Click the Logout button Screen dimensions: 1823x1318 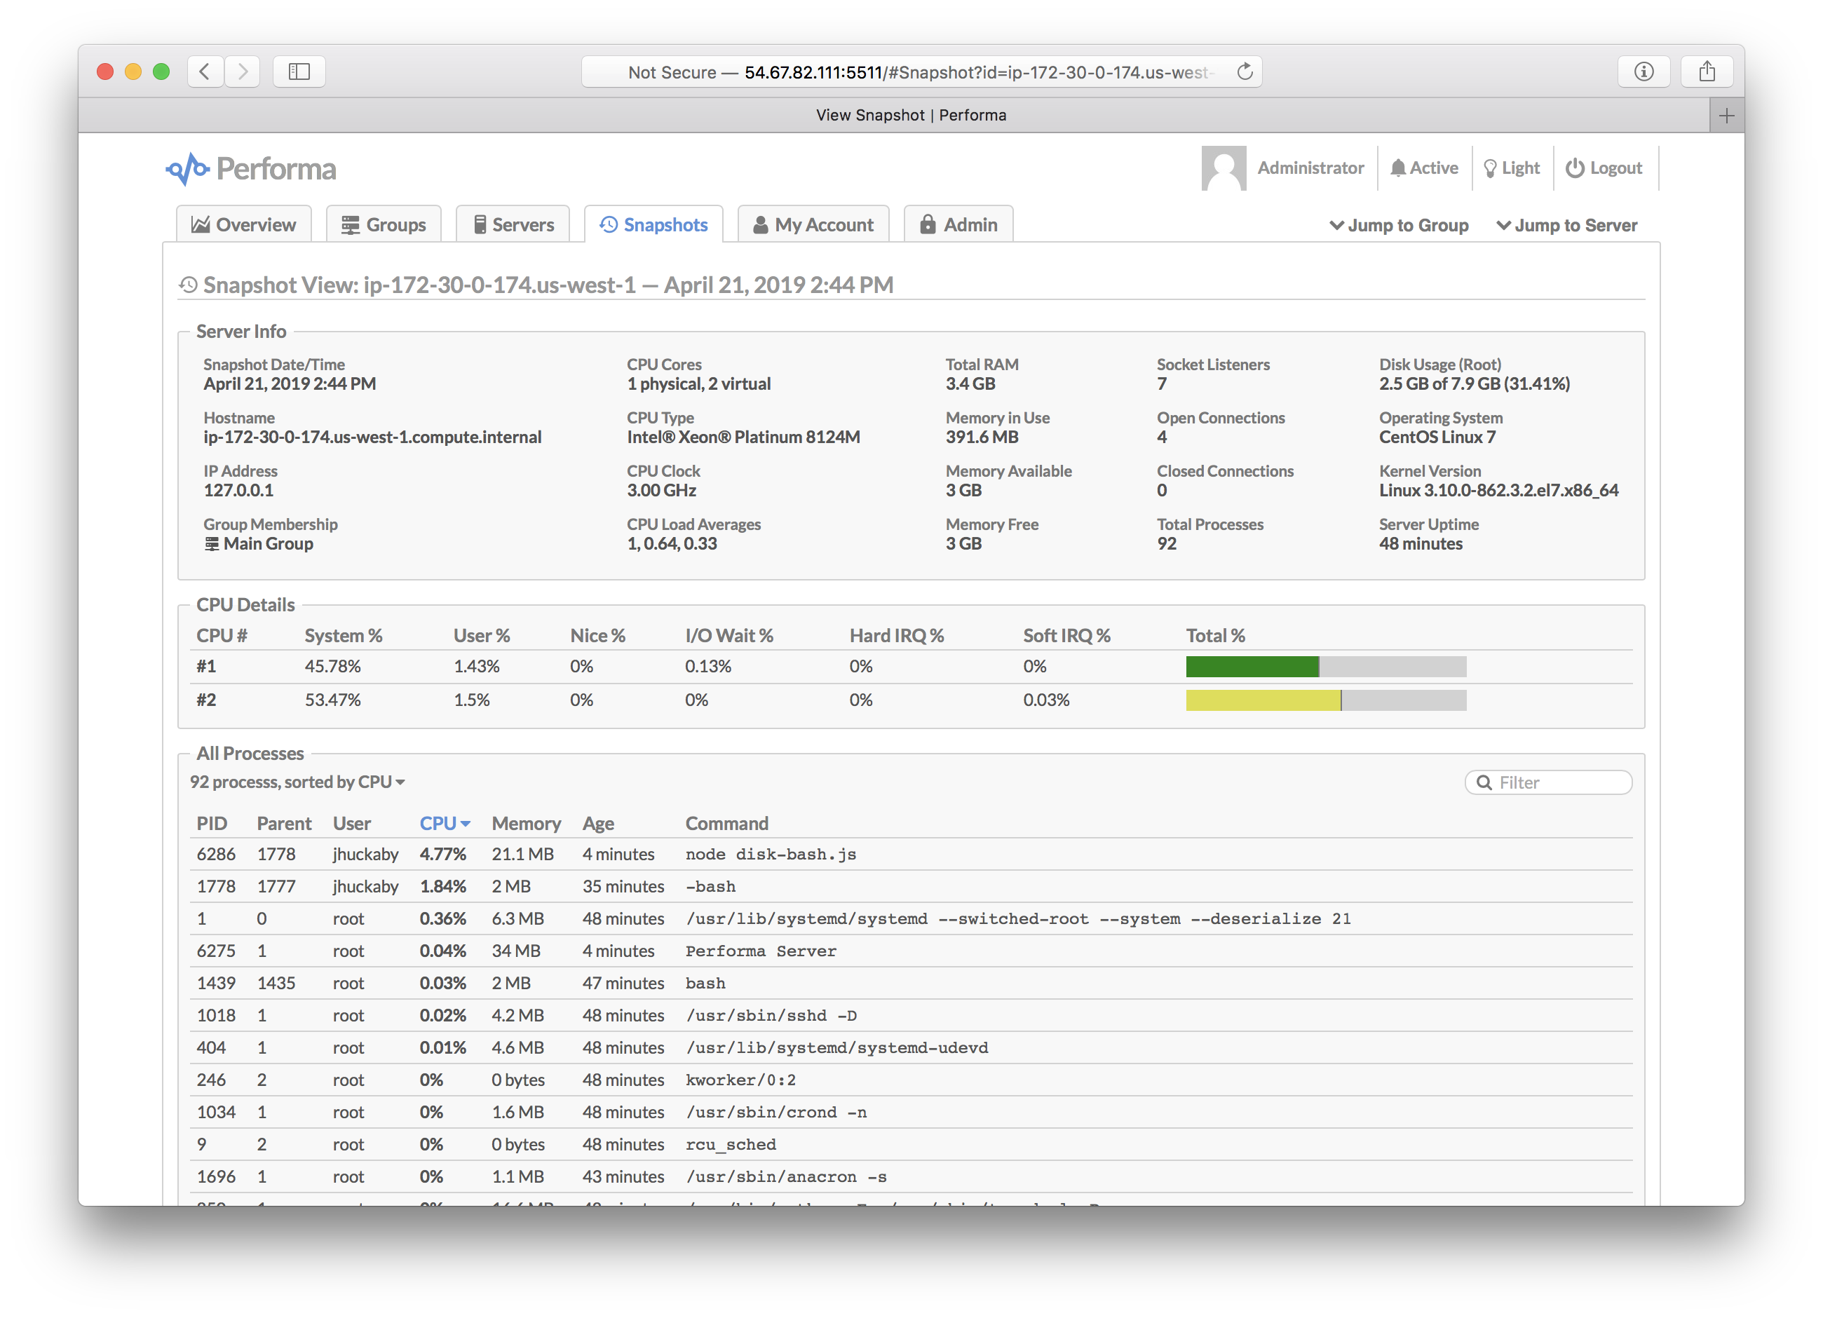click(1604, 168)
